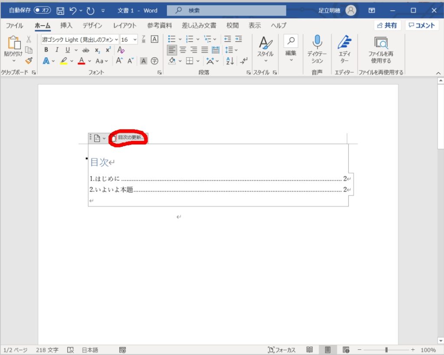Toggle show paragraph marks button

(245, 61)
